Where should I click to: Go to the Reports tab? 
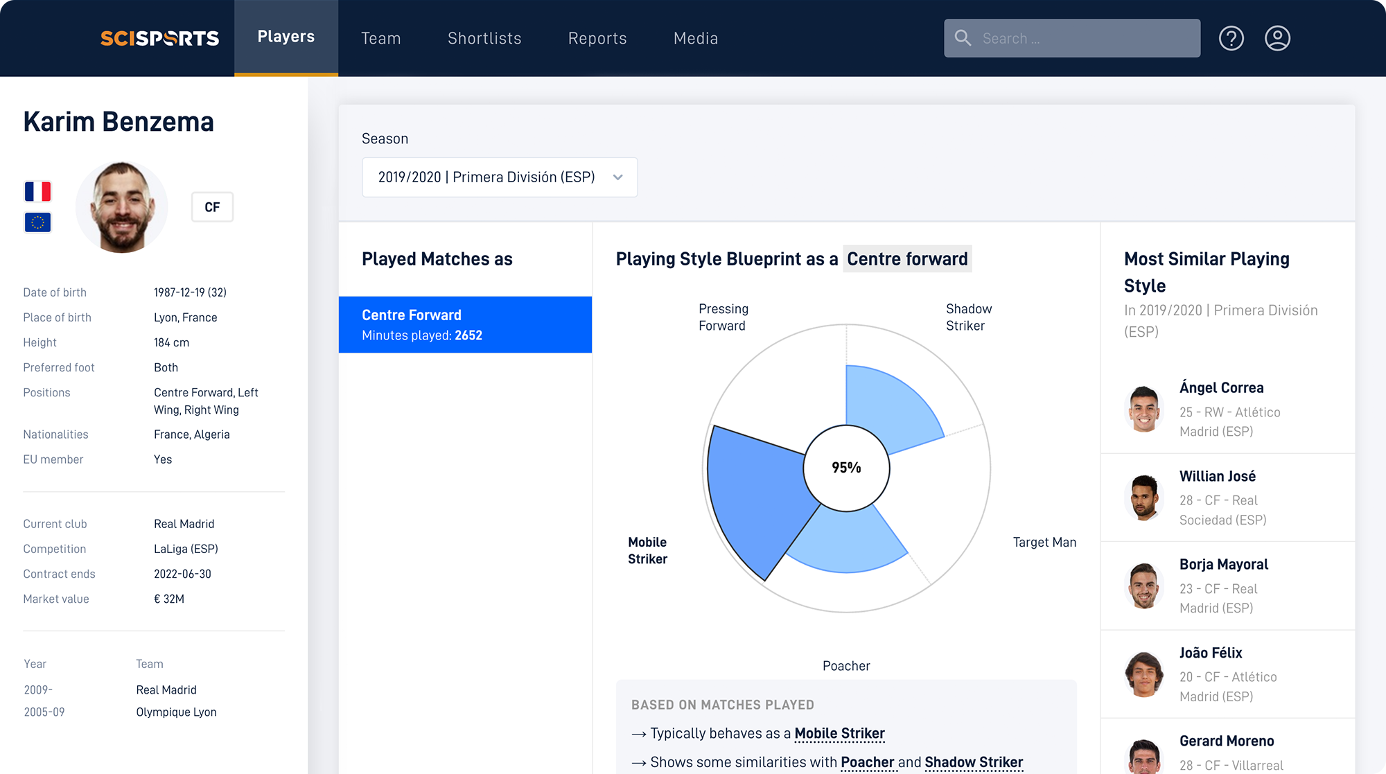point(597,38)
